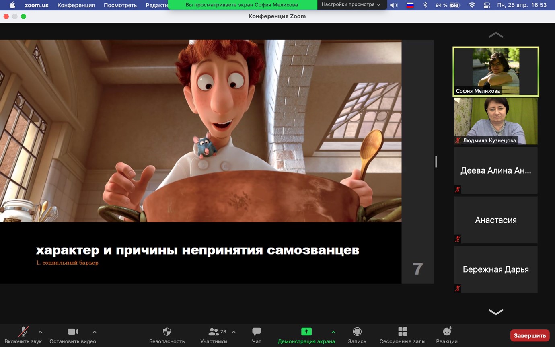
Task: Open the Редактировать menu
Action: pyautogui.click(x=157, y=5)
